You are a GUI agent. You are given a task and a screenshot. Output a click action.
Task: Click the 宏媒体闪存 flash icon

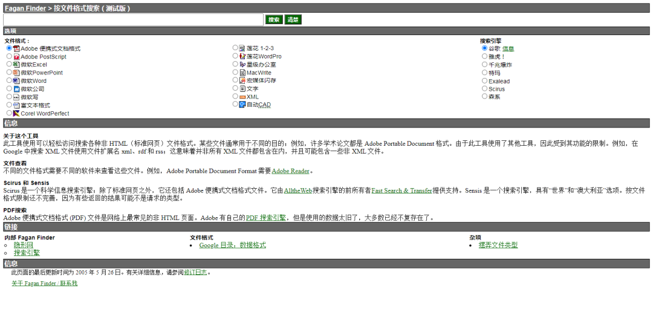[x=242, y=80]
